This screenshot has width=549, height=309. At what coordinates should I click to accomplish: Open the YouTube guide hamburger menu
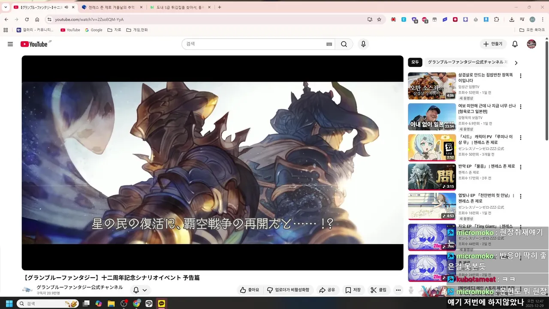pyautogui.click(x=10, y=44)
